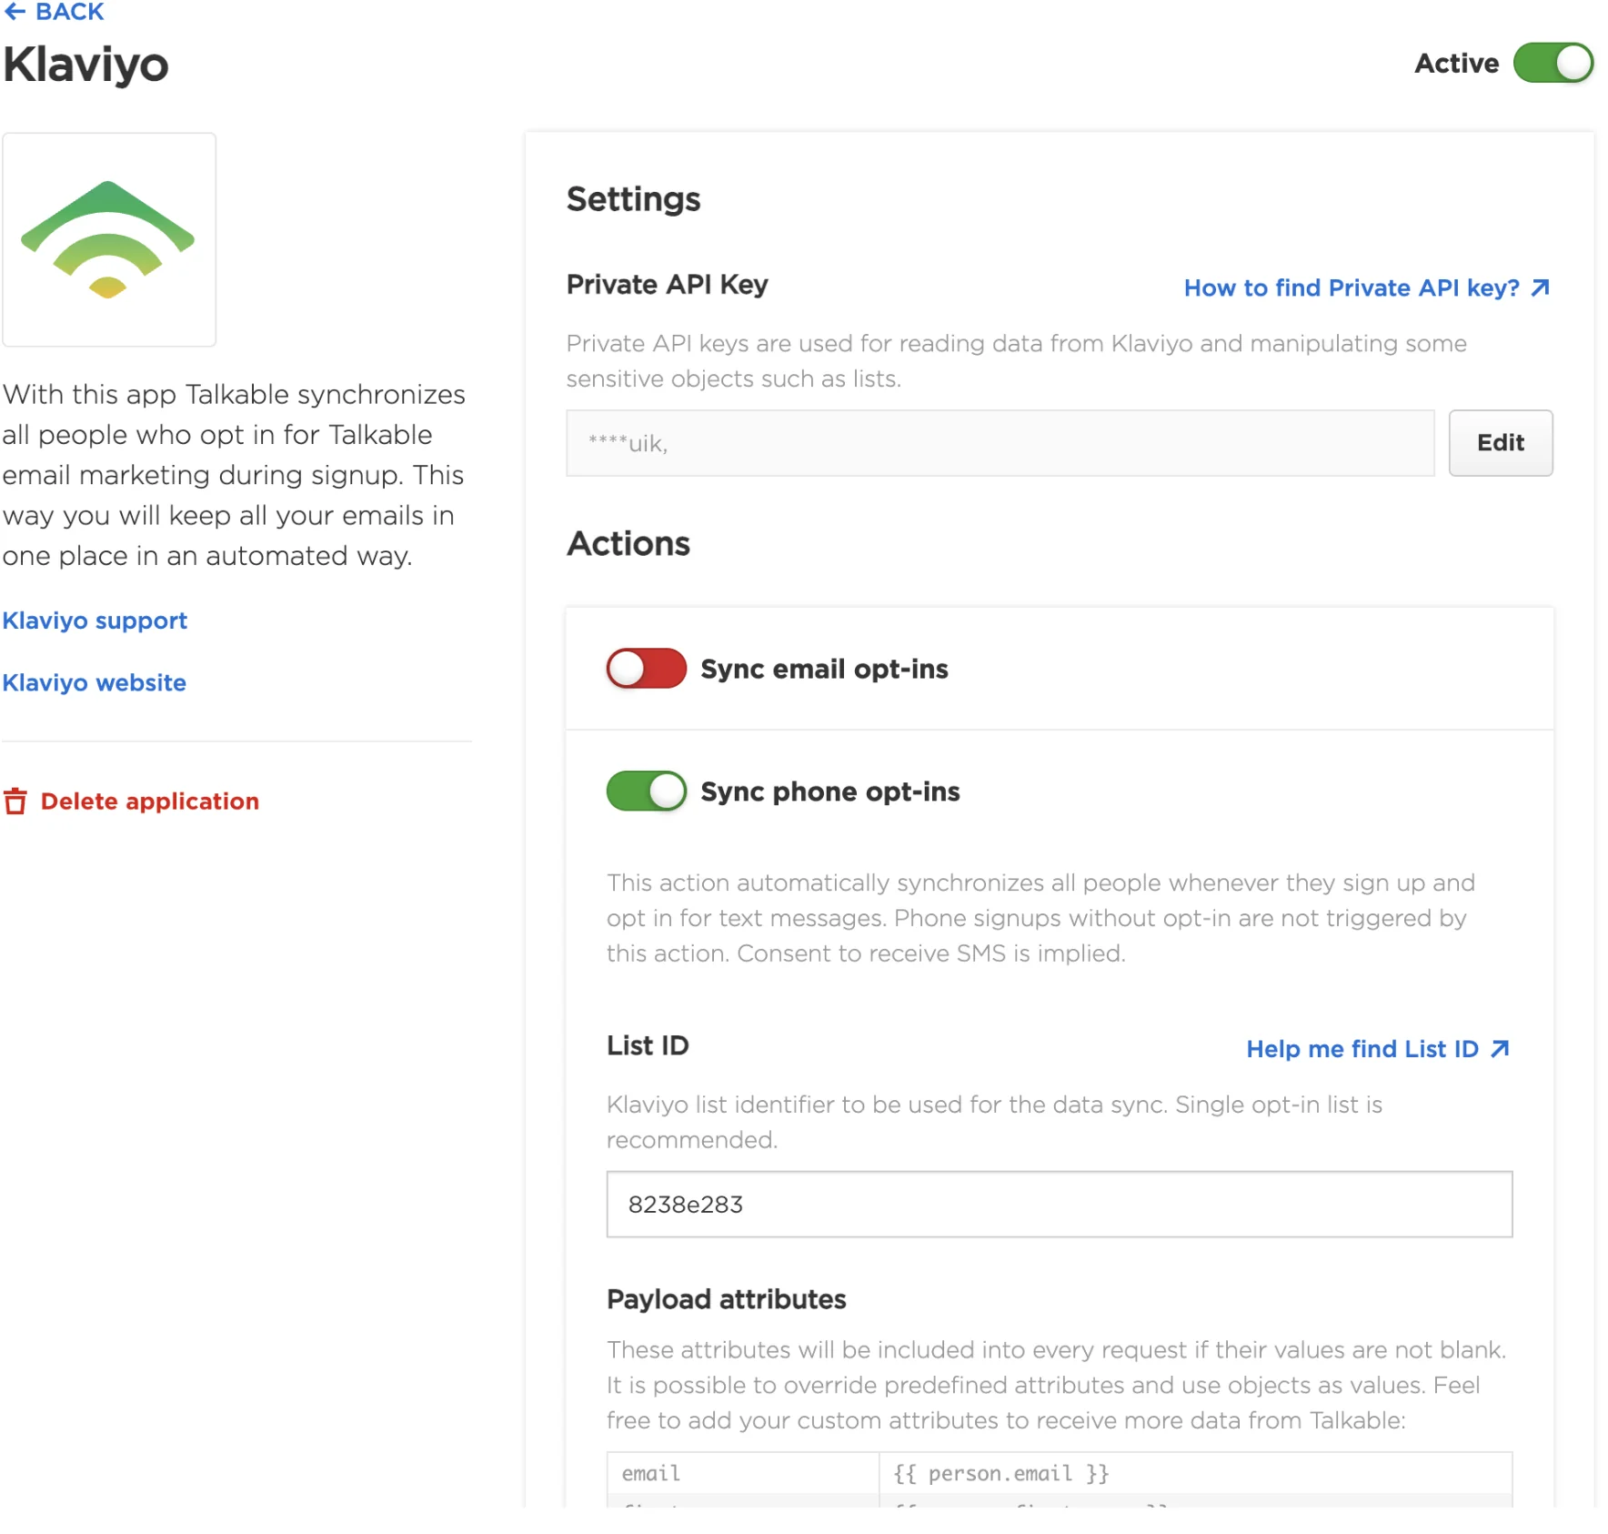Click the back arrow icon

pos(15,12)
